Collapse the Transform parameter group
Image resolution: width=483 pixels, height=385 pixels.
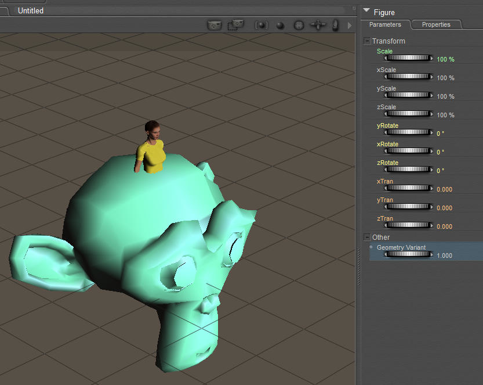pyautogui.click(x=367, y=41)
